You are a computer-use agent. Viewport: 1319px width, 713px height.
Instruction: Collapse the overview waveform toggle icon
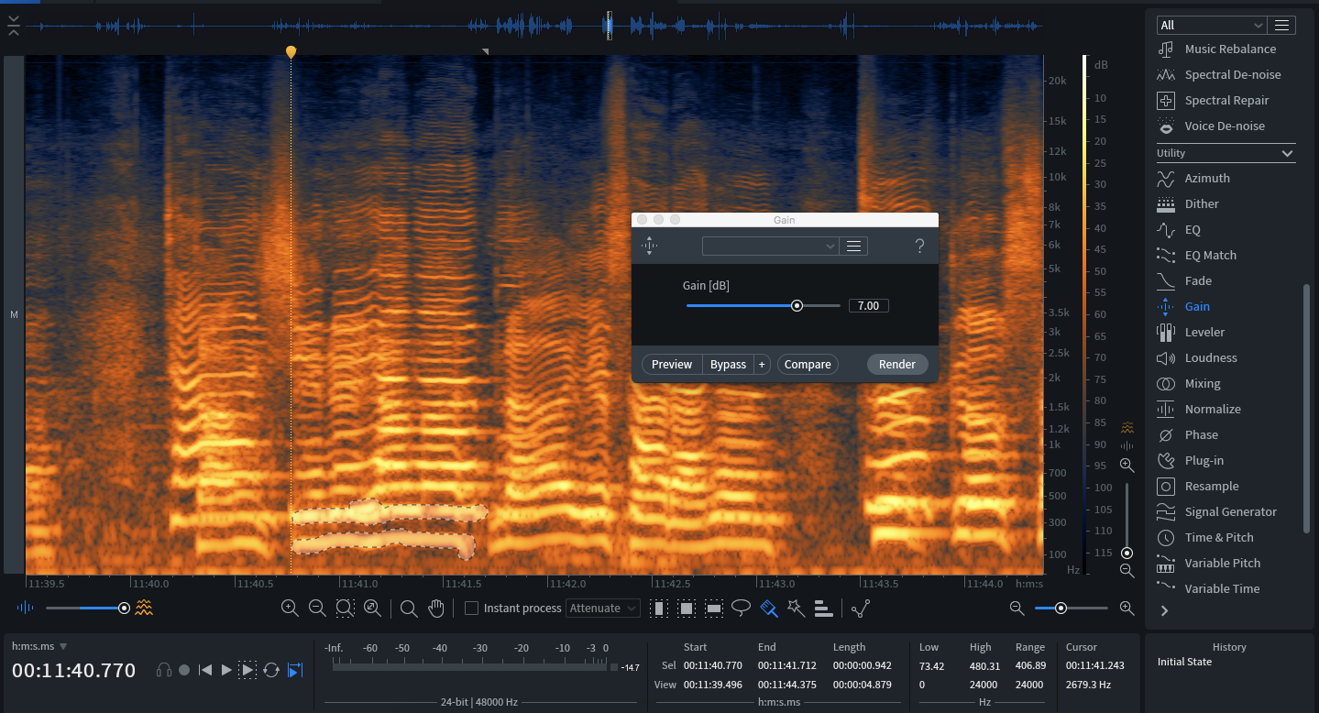pyautogui.click(x=13, y=26)
